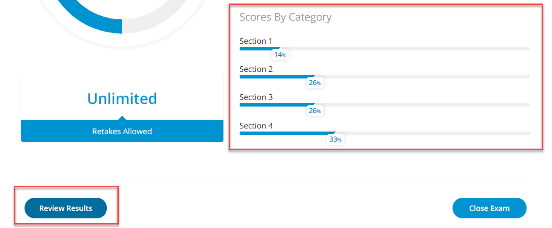Click the 33% score badge

tap(336, 139)
